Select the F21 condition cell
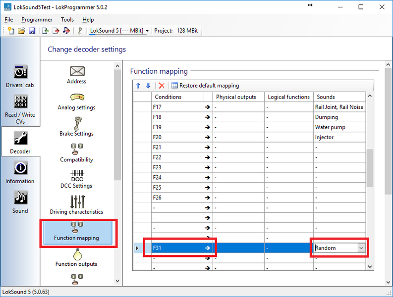 pos(182,147)
